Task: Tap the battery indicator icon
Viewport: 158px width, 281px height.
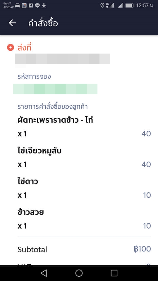Action: point(130,6)
